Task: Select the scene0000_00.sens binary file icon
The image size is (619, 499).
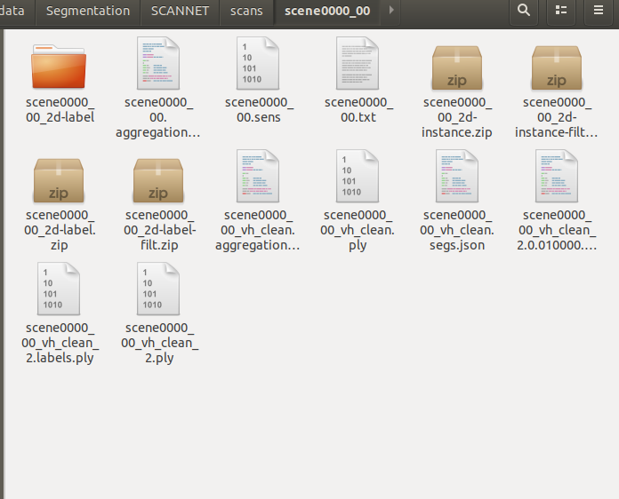Action: click(258, 63)
